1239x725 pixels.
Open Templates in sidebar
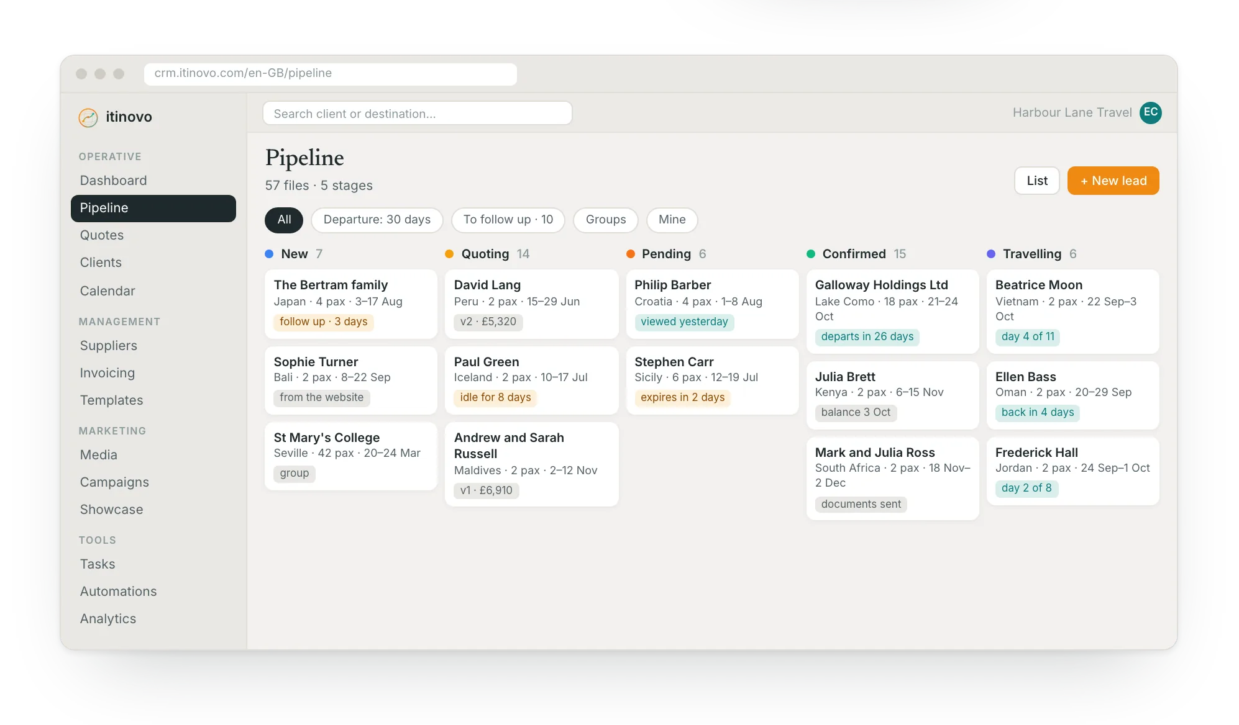[153, 400]
